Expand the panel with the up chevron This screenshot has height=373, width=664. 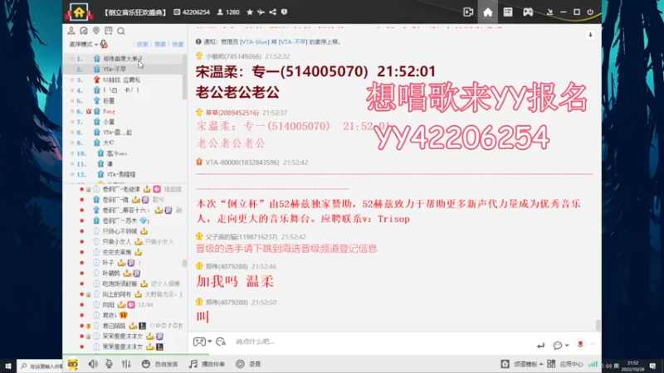[x=593, y=345]
